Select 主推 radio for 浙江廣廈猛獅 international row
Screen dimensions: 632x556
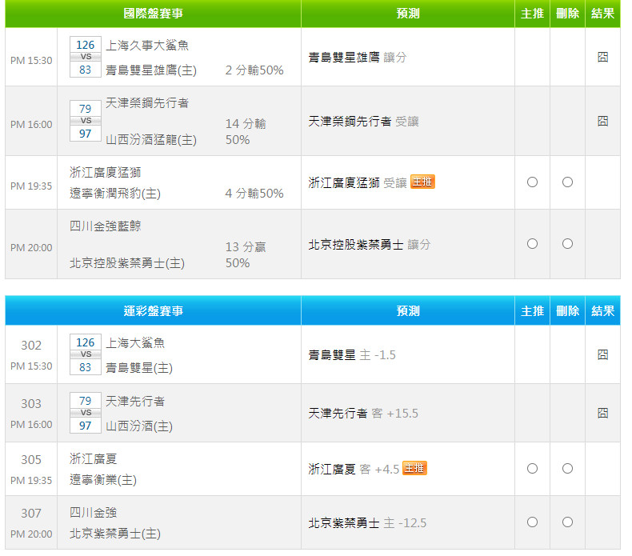tap(532, 182)
